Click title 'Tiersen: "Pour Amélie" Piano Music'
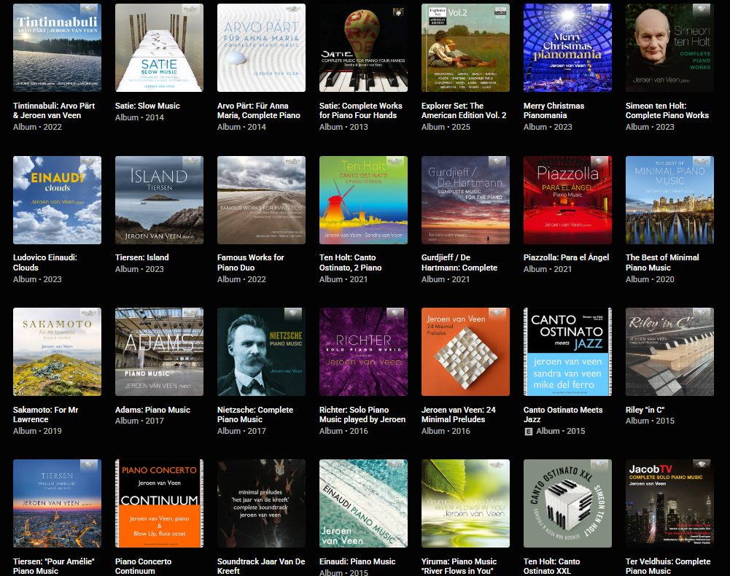 (53, 567)
